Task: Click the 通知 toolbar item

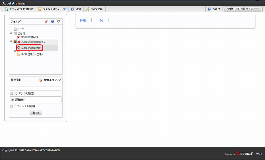Action: click(x=76, y=9)
